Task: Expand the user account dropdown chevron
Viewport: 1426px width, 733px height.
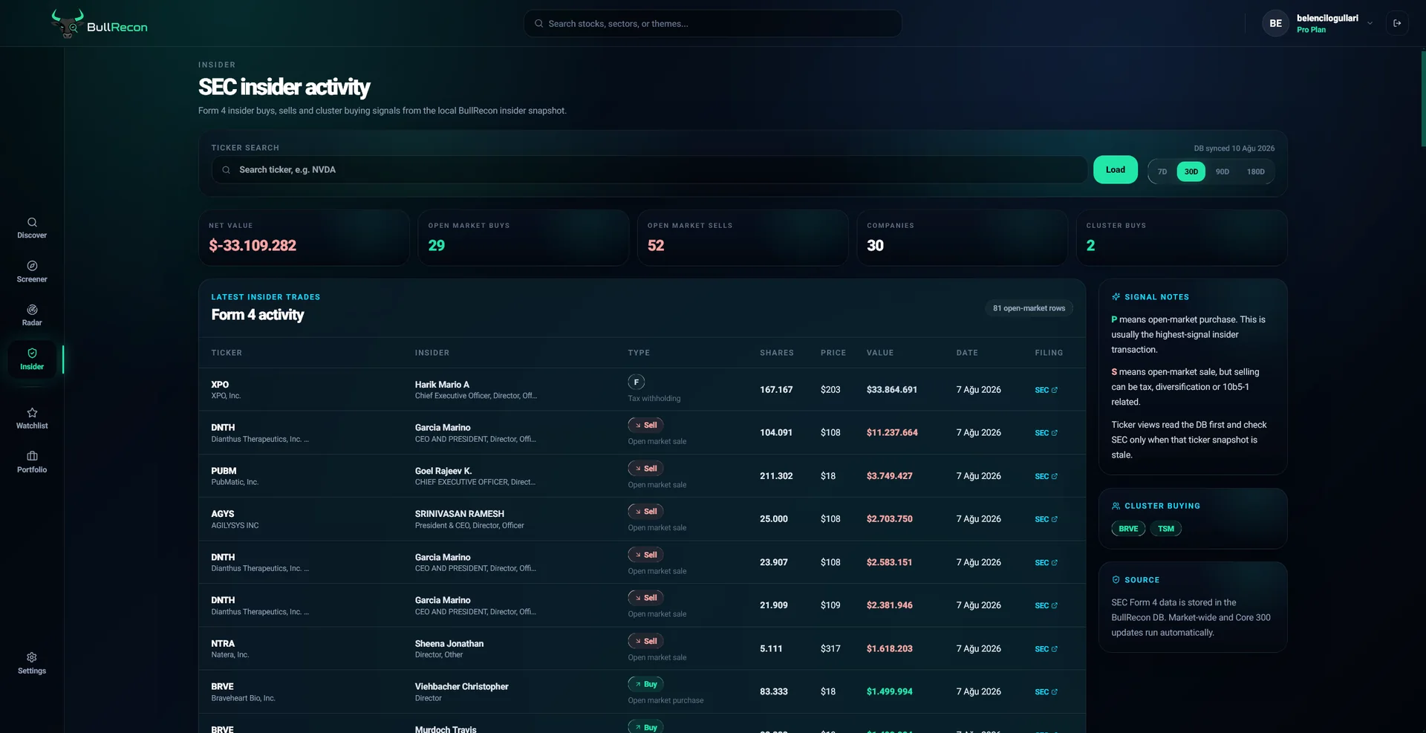Action: [1370, 23]
